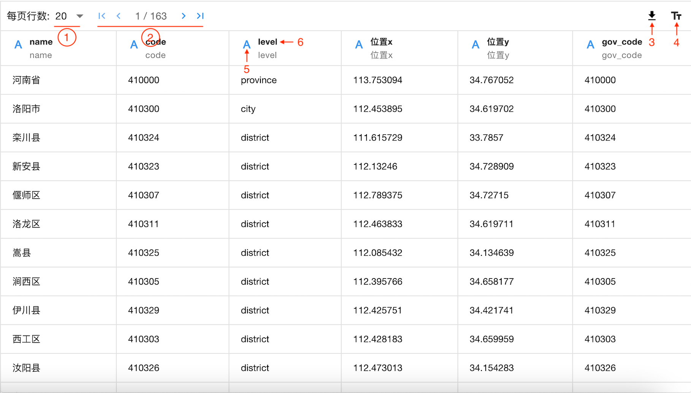691x393 pixels.
Task: Click the name column header title
Action: [x=41, y=42]
